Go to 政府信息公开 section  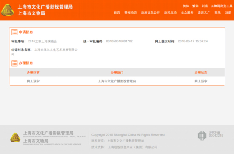pyautogui.click(x=151, y=12)
